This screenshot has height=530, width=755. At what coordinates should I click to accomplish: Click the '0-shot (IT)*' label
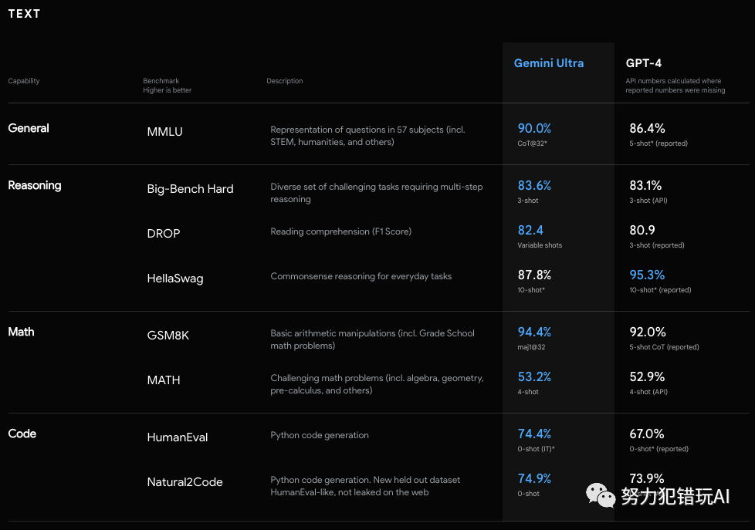pyautogui.click(x=536, y=449)
